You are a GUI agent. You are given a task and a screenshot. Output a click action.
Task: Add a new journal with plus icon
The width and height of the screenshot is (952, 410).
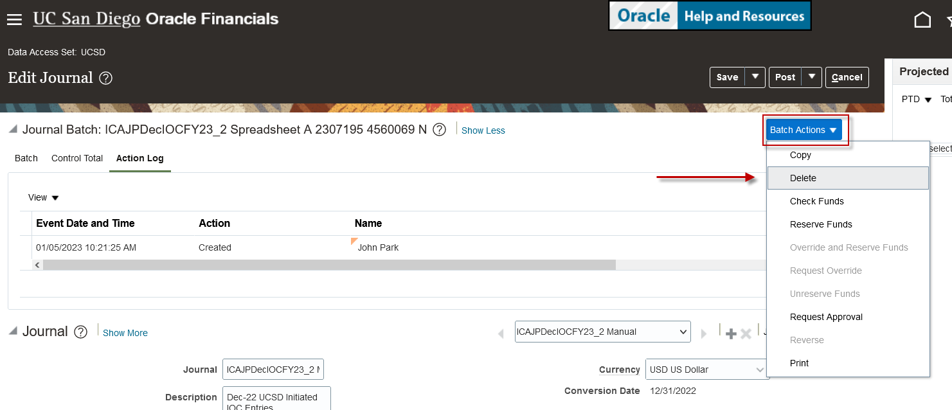point(731,334)
